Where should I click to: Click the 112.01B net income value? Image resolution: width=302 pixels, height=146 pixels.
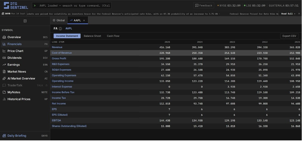[165, 104]
